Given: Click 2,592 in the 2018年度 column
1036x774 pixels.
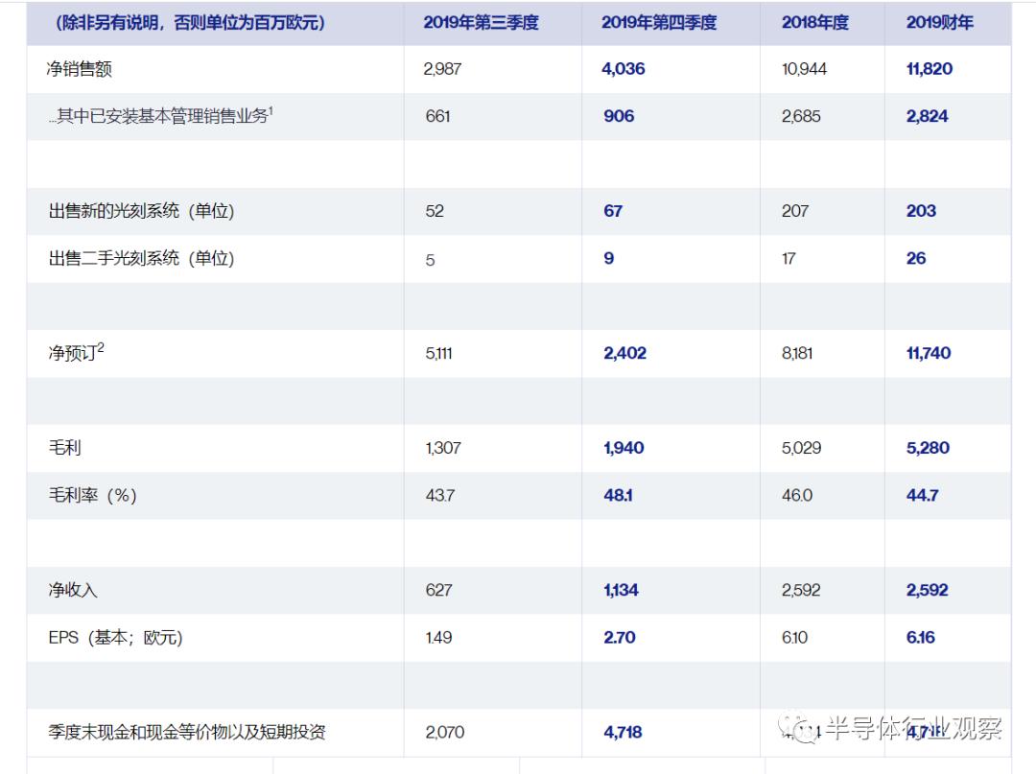Looking at the screenshot, I should click(x=801, y=591).
